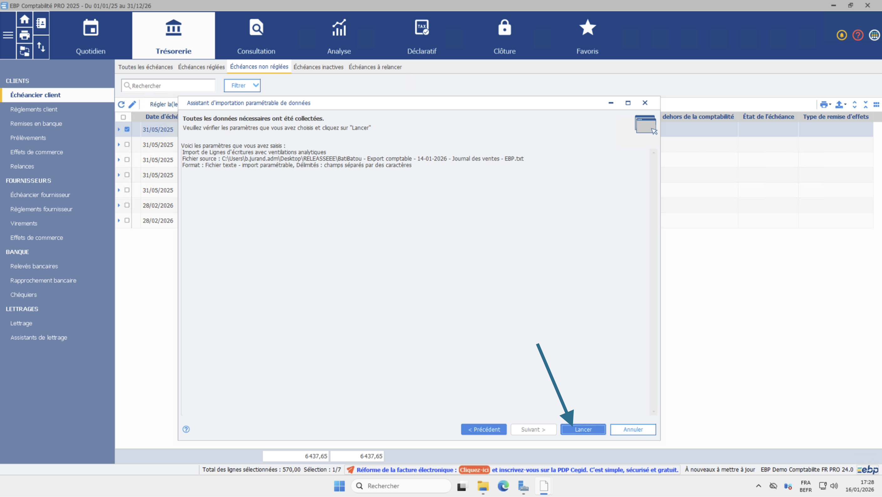Image resolution: width=882 pixels, height=497 pixels.
Task: Click the Lancer button
Action: coord(583,429)
